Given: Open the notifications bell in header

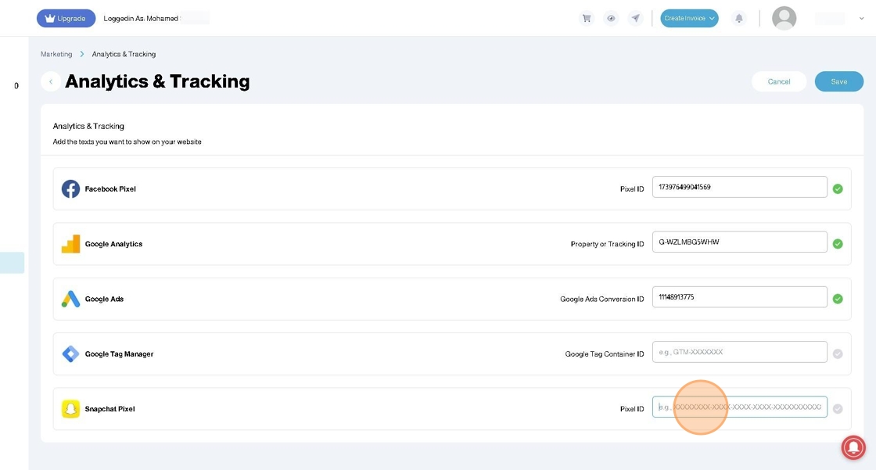Looking at the screenshot, I should [738, 18].
